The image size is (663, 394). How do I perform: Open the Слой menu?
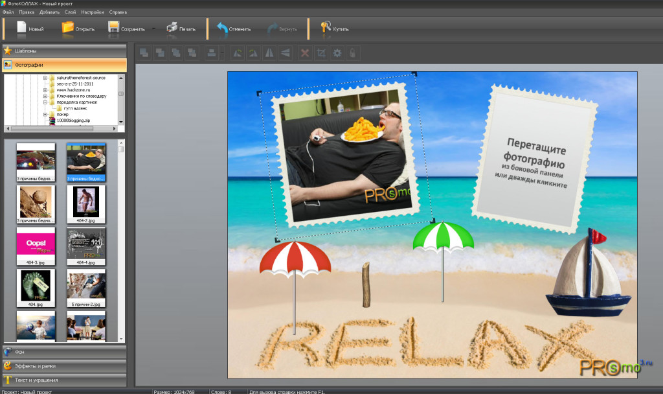click(70, 12)
